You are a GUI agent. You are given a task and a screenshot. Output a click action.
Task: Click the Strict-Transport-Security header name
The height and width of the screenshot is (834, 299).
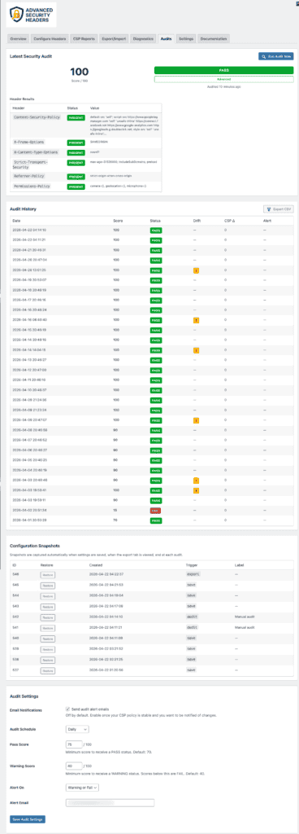coord(31,165)
